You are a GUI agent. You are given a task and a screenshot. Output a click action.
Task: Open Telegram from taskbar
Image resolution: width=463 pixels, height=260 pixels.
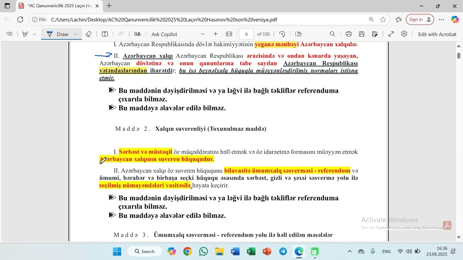(x=283, y=251)
